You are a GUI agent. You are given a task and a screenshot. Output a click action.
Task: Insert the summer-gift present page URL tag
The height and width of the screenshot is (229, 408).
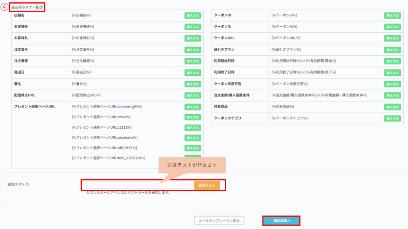click(x=192, y=107)
